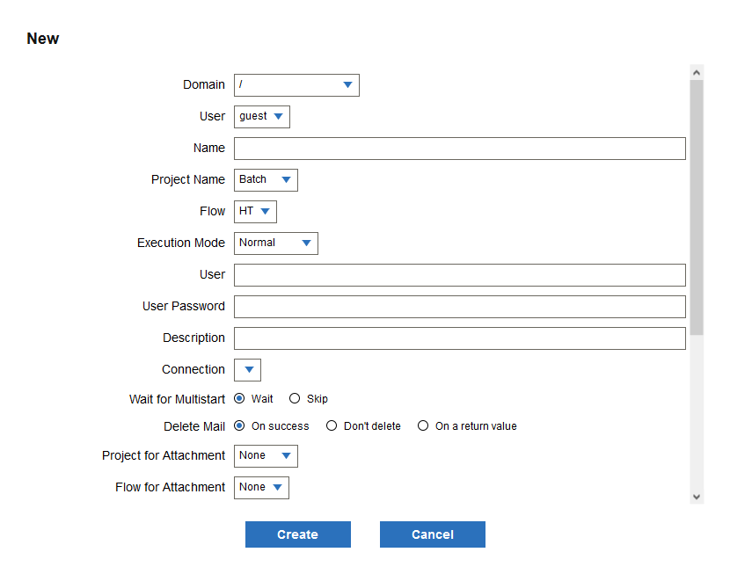Click the Description input field
Image resolution: width=730 pixels, height=574 pixels.
pyautogui.click(x=459, y=338)
